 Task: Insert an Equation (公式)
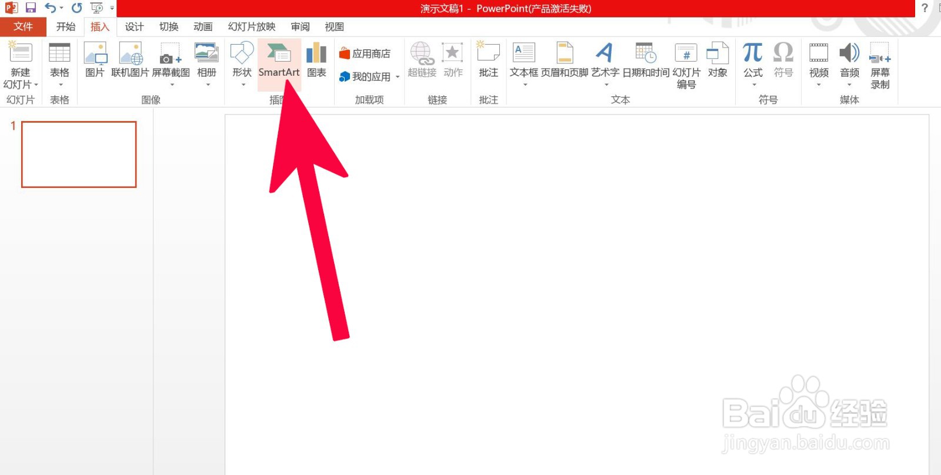(x=752, y=53)
